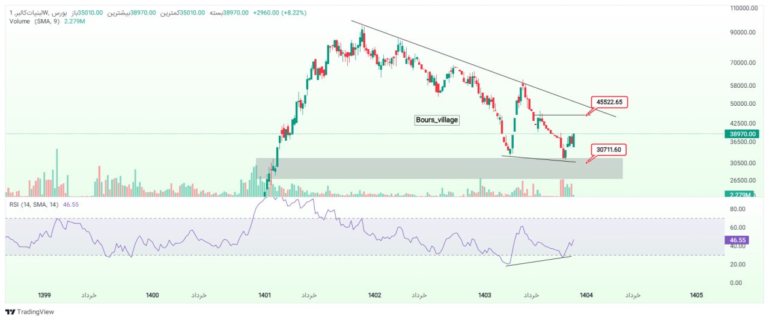Select the grey support zone rectangle
Viewport: 769px width, 321px height.
[439, 168]
